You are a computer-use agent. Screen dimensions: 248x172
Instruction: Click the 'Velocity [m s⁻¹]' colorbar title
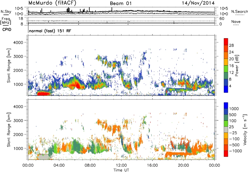click(245, 129)
